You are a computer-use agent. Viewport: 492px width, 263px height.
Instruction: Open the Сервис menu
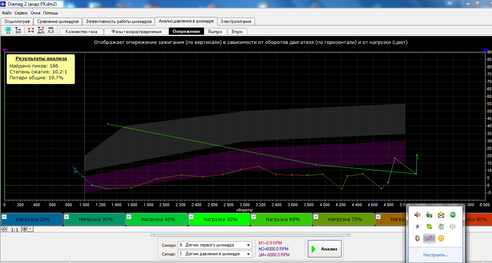[x=21, y=13]
